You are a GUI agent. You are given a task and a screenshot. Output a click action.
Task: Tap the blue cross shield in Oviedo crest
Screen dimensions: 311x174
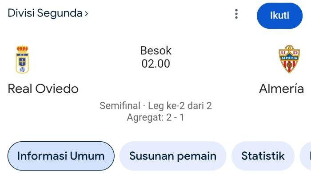[x=22, y=62]
